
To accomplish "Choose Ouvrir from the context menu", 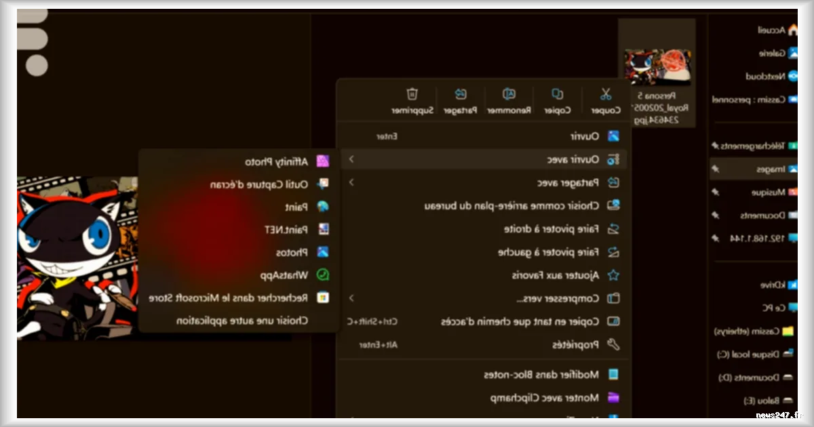I will (x=484, y=136).
